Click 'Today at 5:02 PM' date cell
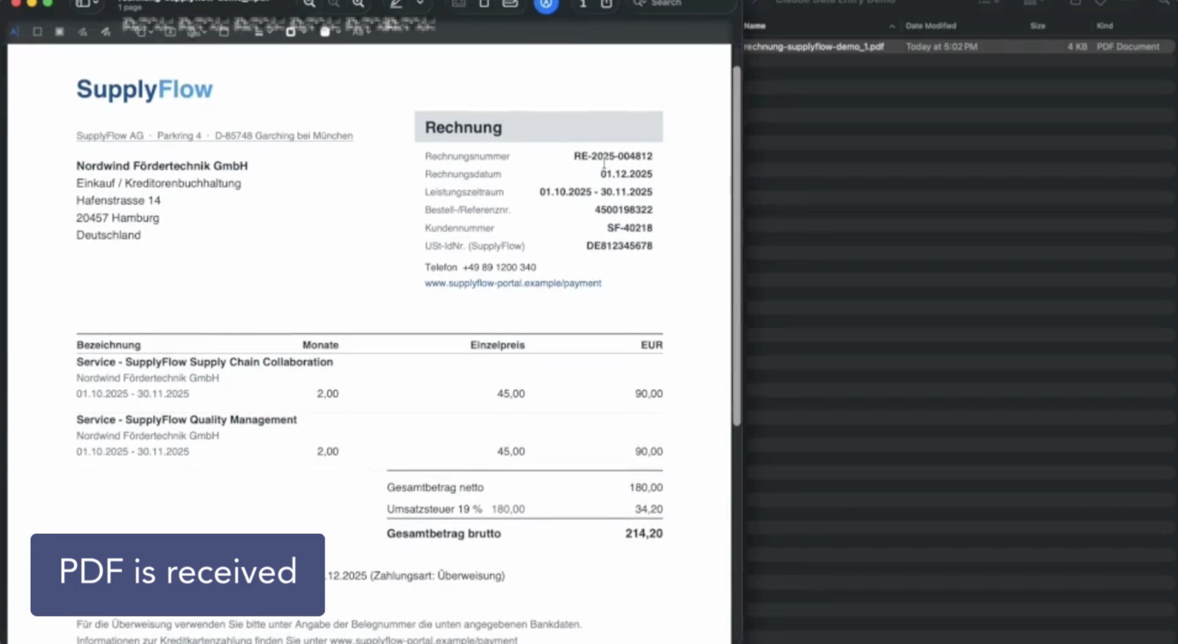1178x644 pixels. click(942, 47)
